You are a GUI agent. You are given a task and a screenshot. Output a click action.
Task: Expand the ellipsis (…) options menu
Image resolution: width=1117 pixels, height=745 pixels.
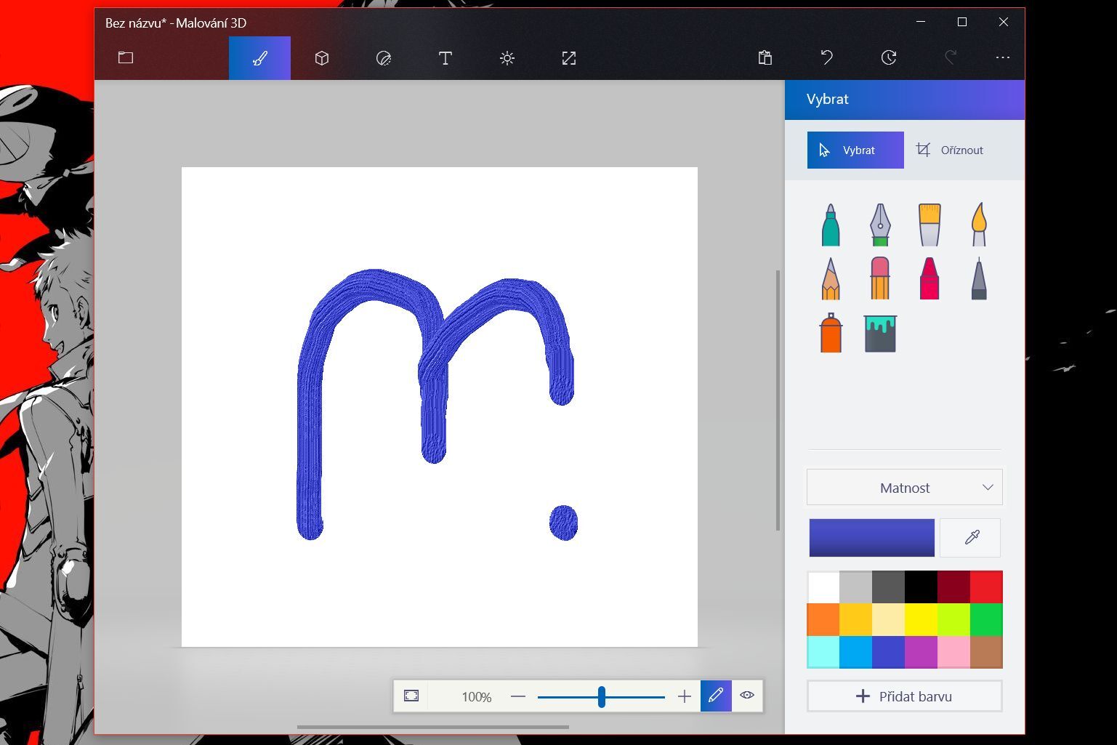click(x=1003, y=58)
